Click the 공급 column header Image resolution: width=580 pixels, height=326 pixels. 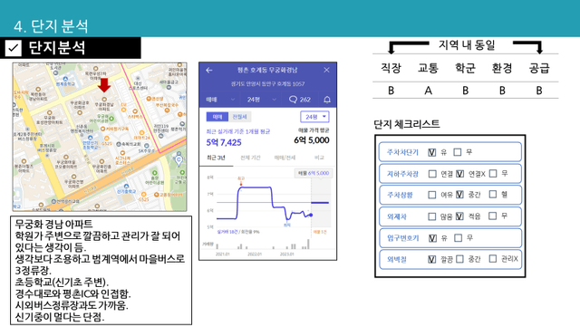coord(539,68)
